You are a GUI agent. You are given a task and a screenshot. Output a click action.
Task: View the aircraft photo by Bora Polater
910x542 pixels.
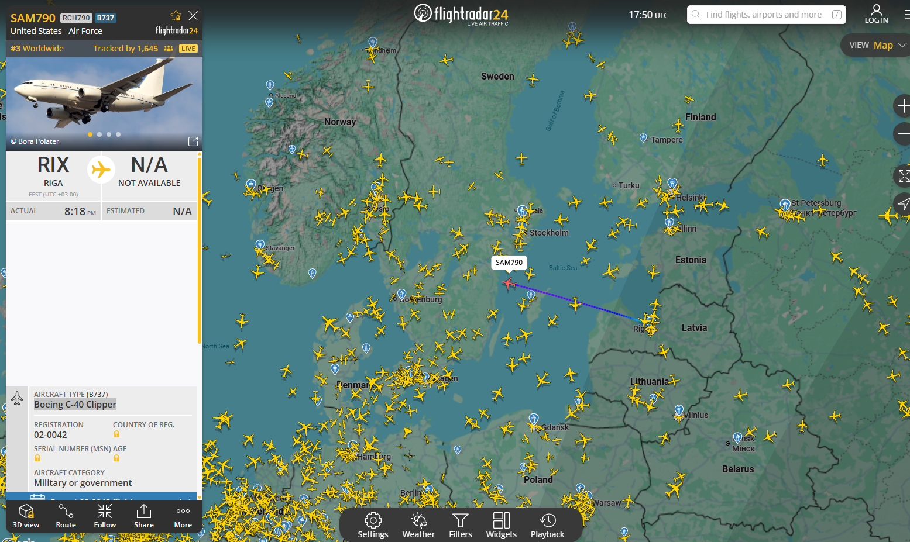coord(104,103)
